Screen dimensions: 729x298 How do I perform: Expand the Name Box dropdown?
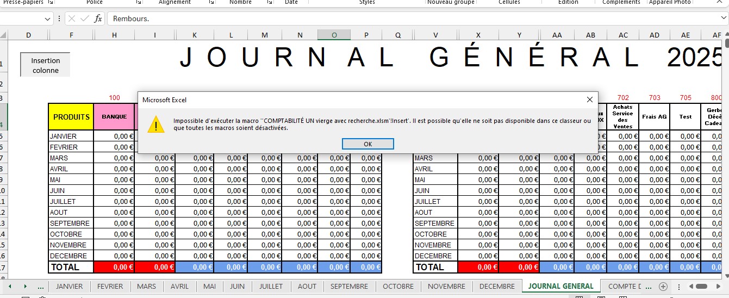pyautogui.click(x=48, y=18)
